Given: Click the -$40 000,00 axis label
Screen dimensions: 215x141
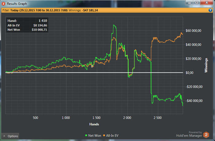Looking at the screenshot, I should (194, 101).
